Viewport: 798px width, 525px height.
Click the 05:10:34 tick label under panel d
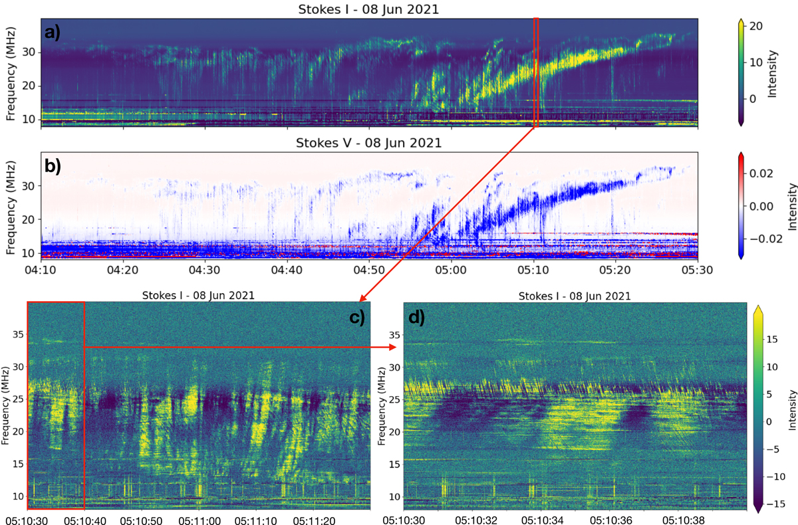[541, 516]
